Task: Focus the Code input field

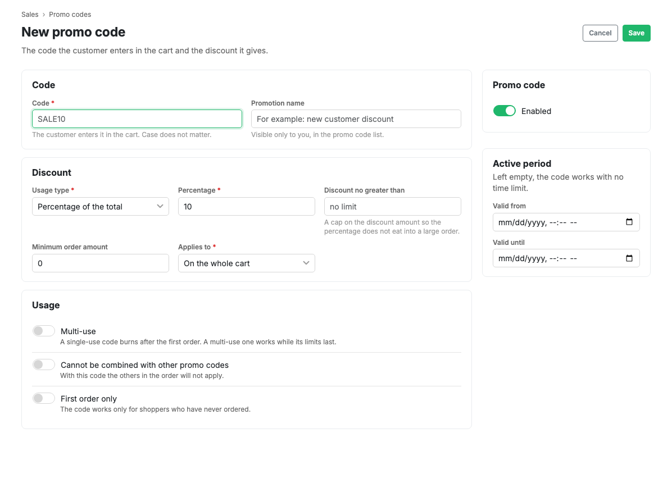Action: tap(137, 119)
